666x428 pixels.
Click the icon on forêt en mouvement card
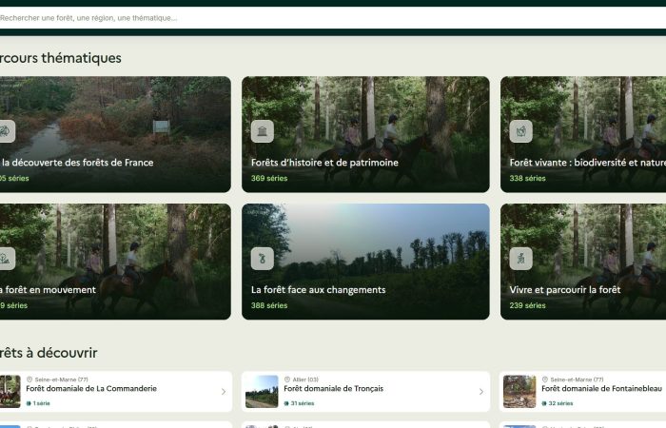pyautogui.click(x=6, y=259)
